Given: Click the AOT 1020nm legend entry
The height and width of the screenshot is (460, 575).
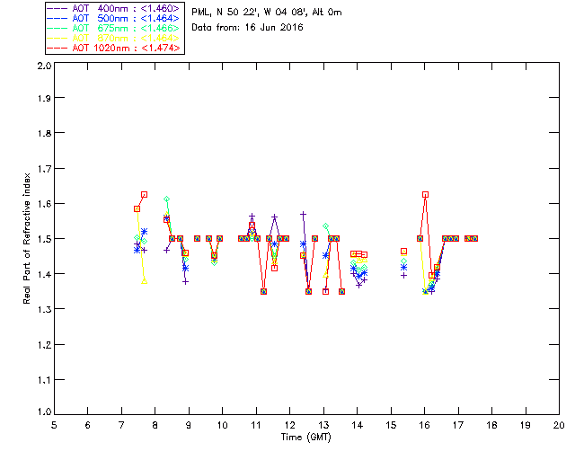Looking at the screenshot, I should pos(114,48).
